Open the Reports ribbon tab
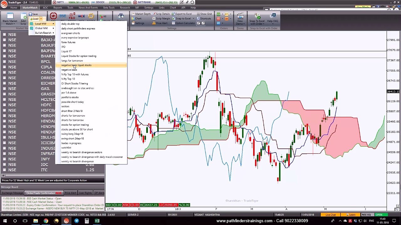 [x=58, y=7]
